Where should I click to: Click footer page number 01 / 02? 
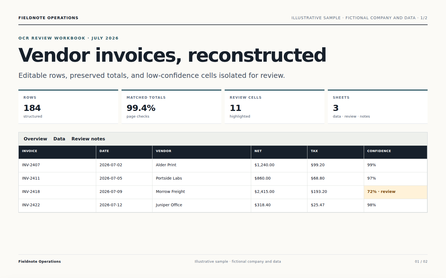click(421, 262)
